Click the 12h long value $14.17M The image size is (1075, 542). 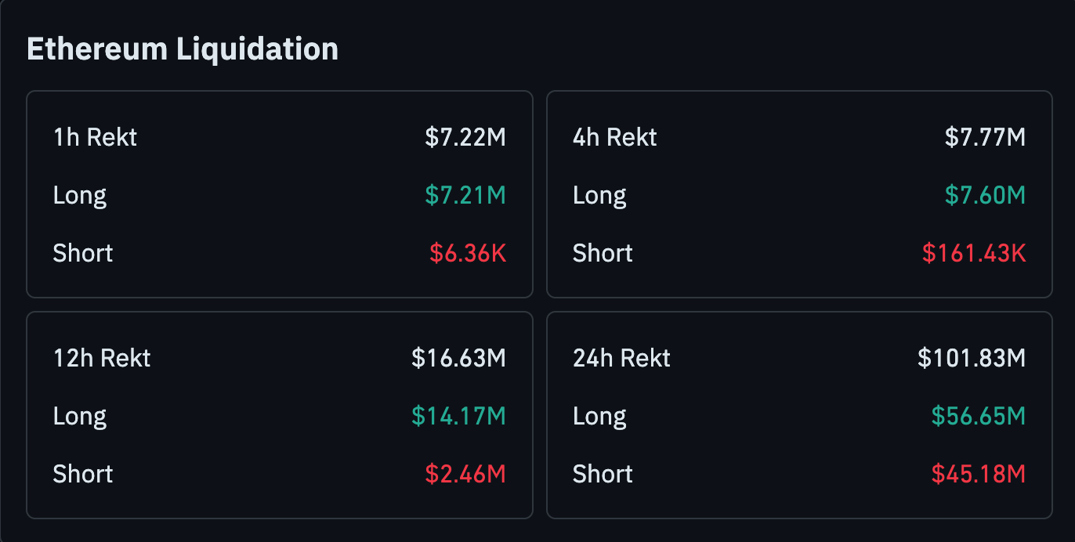click(458, 416)
